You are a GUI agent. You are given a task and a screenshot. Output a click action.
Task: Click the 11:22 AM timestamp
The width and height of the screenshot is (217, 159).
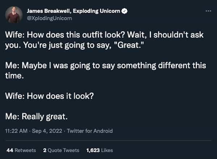pos(16,131)
